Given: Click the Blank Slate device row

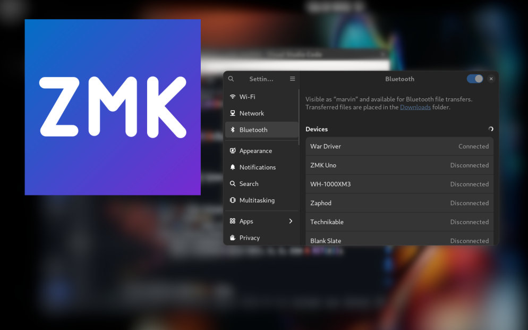Looking at the screenshot, I should tap(399, 240).
